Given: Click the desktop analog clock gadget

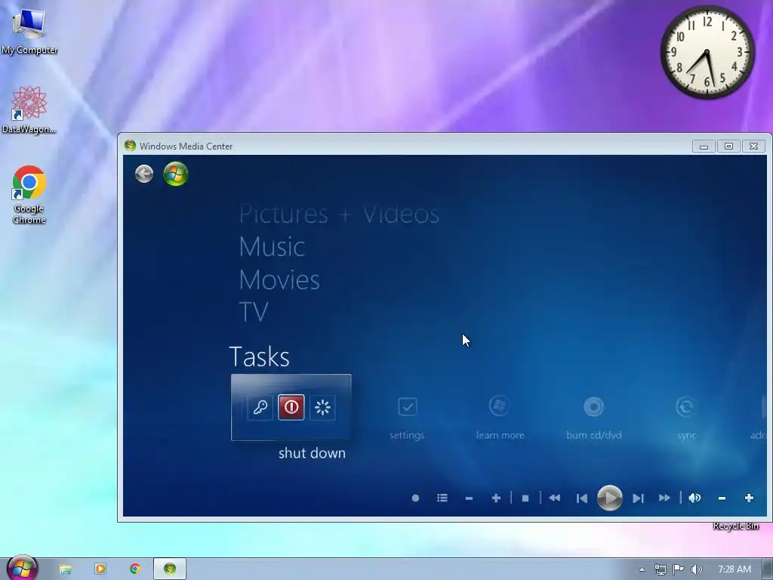Looking at the screenshot, I should pos(707,52).
